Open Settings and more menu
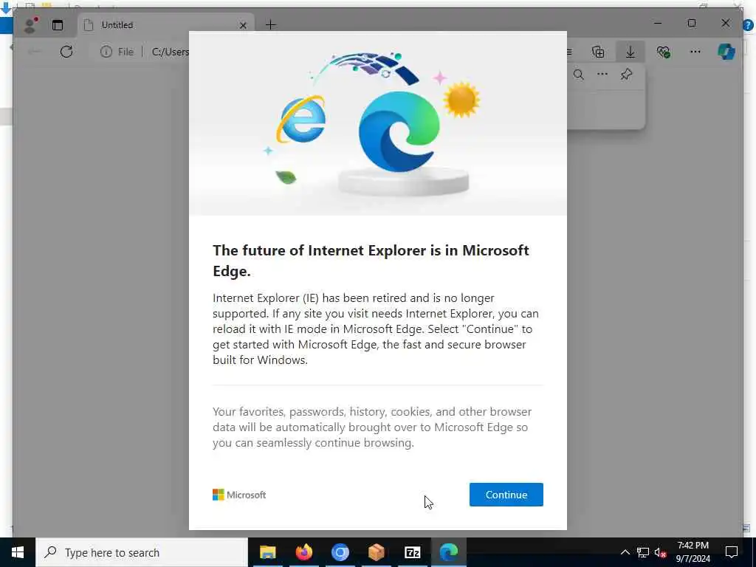756x567 pixels. click(695, 52)
